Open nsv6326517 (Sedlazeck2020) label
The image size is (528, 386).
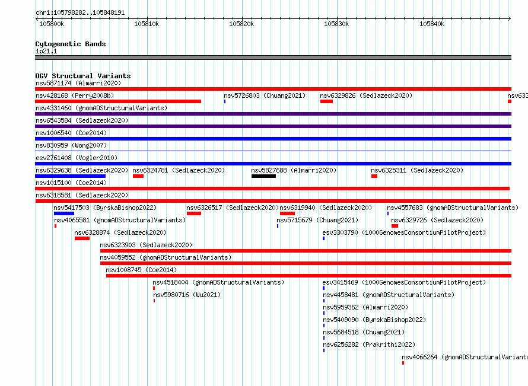[x=233, y=208]
